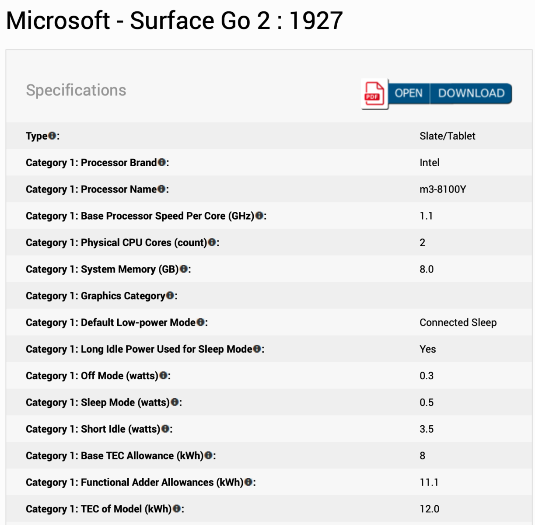Click the 12.0 TEC of Model value
This screenshot has width=535, height=525.
pos(429,509)
